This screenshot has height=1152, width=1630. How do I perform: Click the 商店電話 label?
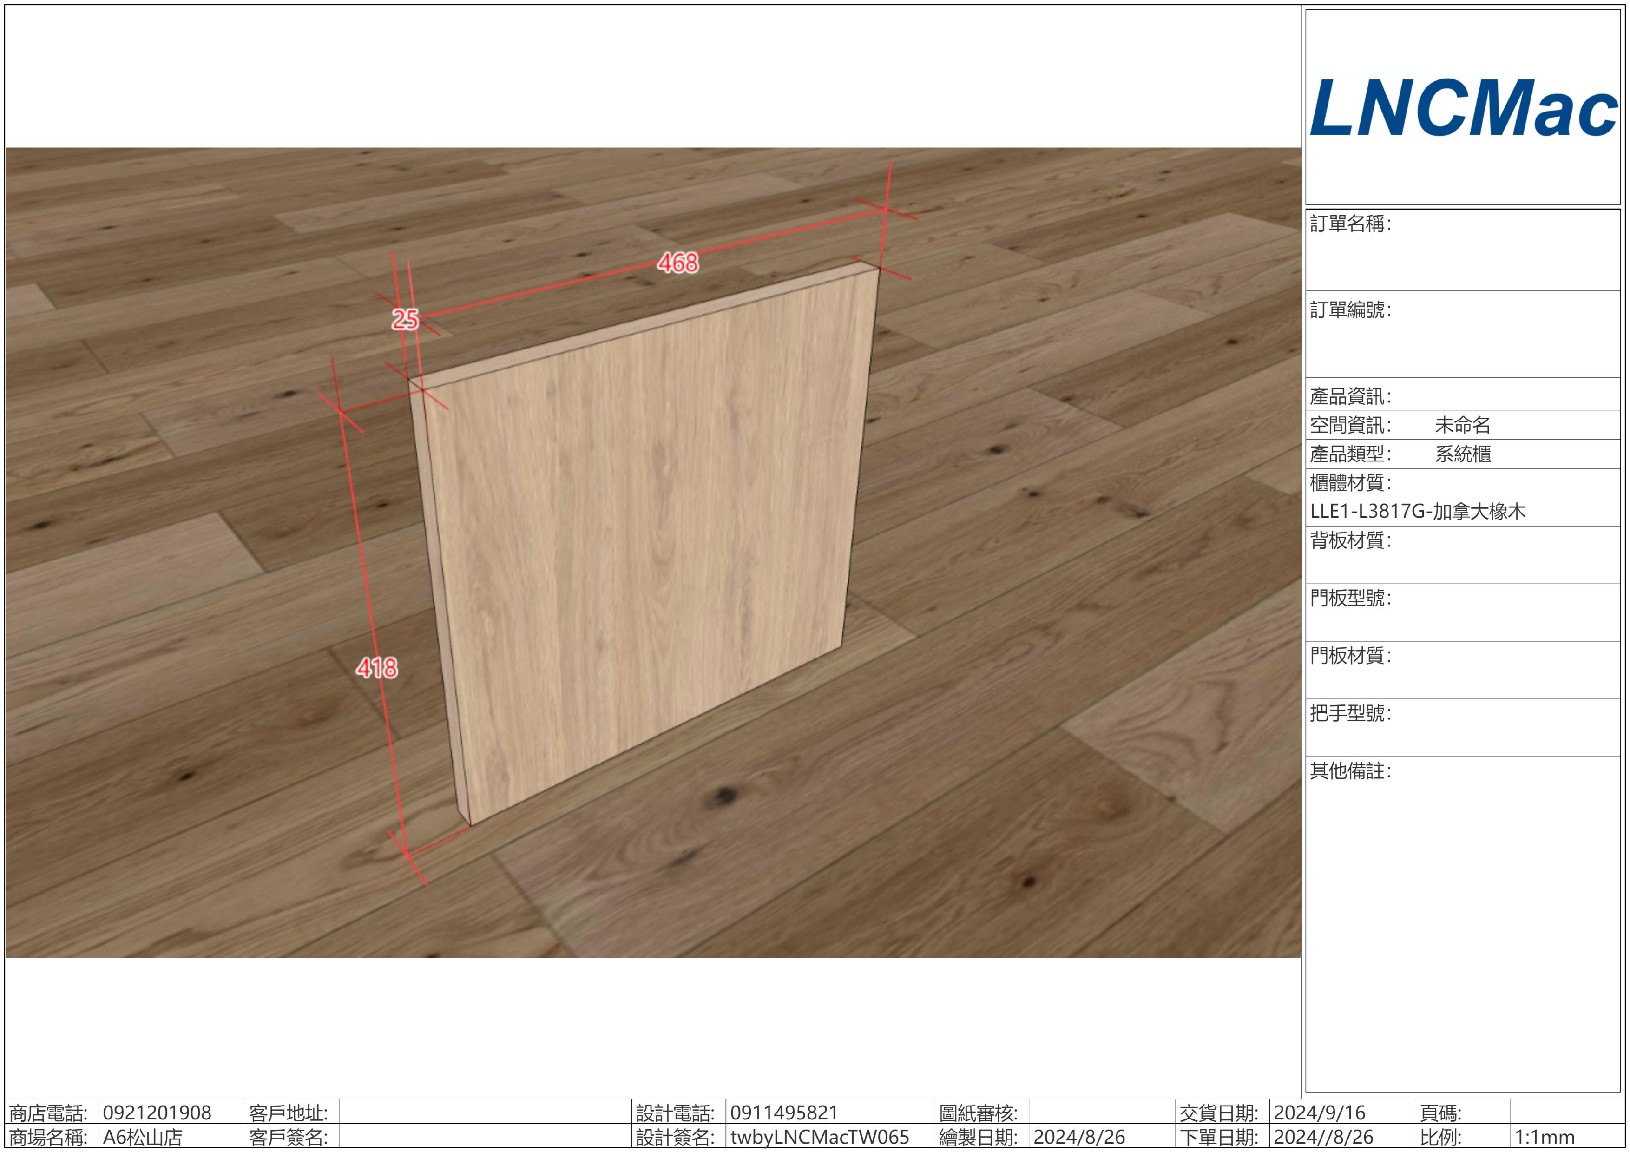tap(48, 1112)
